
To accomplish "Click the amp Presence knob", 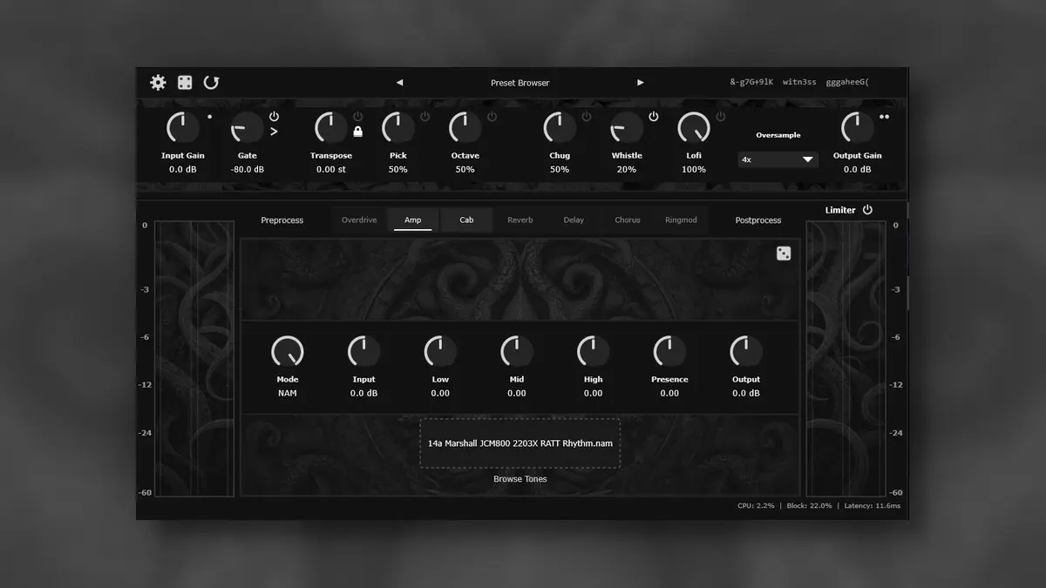I will [669, 352].
